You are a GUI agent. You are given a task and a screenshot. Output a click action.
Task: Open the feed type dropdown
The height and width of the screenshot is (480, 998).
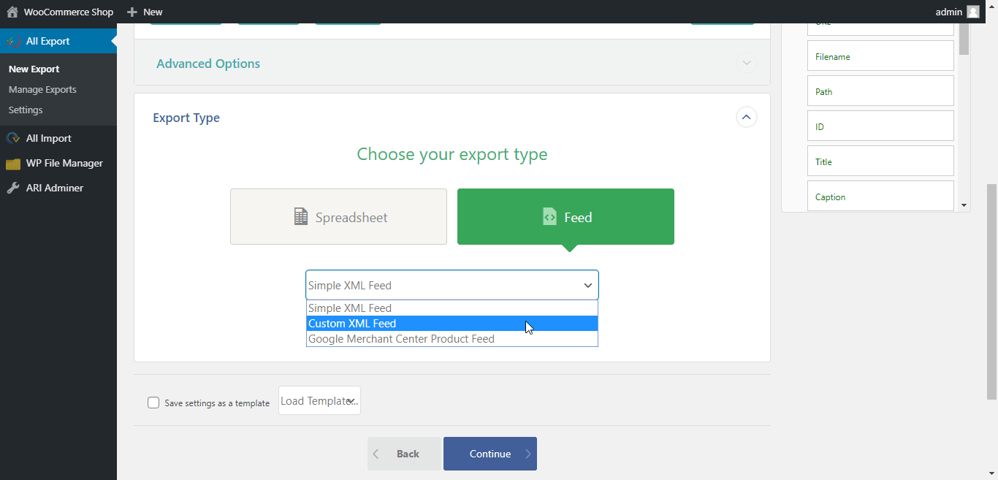pos(452,285)
